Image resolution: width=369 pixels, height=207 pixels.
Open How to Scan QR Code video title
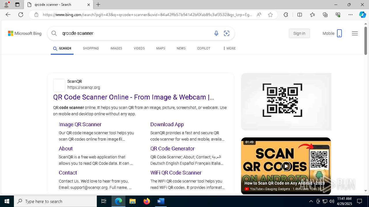[285, 183]
